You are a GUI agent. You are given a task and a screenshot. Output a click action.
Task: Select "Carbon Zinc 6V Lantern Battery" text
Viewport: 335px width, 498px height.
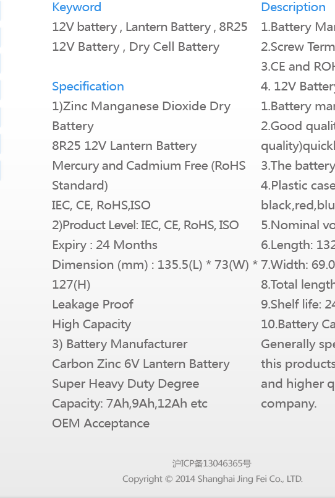click(141, 364)
